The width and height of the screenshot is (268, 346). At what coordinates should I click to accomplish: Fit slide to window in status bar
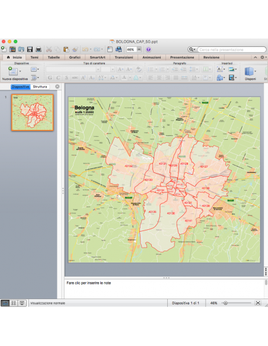pyautogui.click(x=258, y=303)
